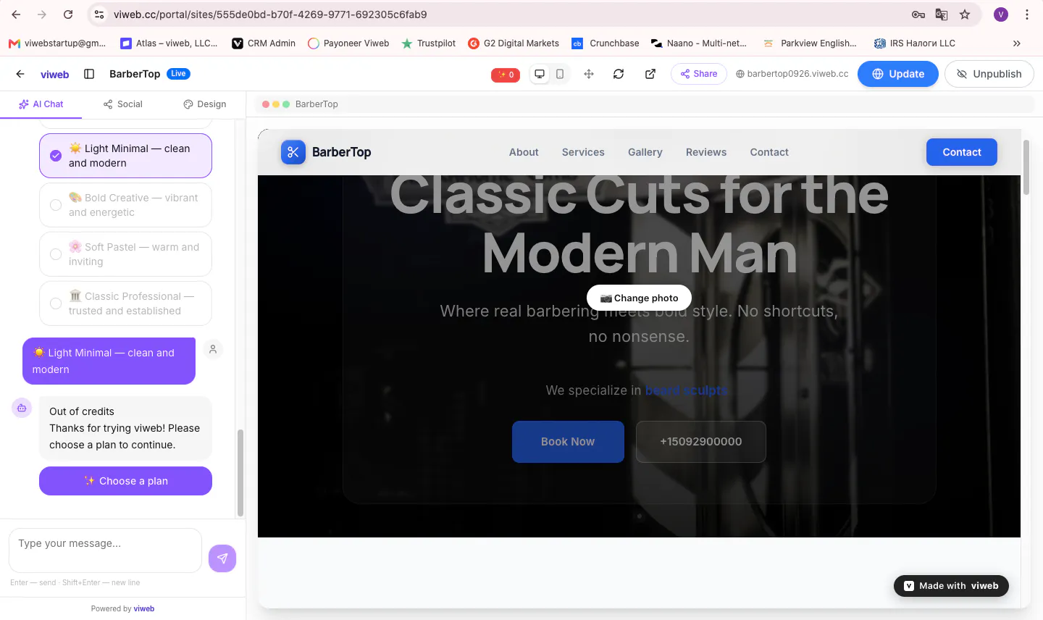Click the red credits counter badge

tap(506, 75)
